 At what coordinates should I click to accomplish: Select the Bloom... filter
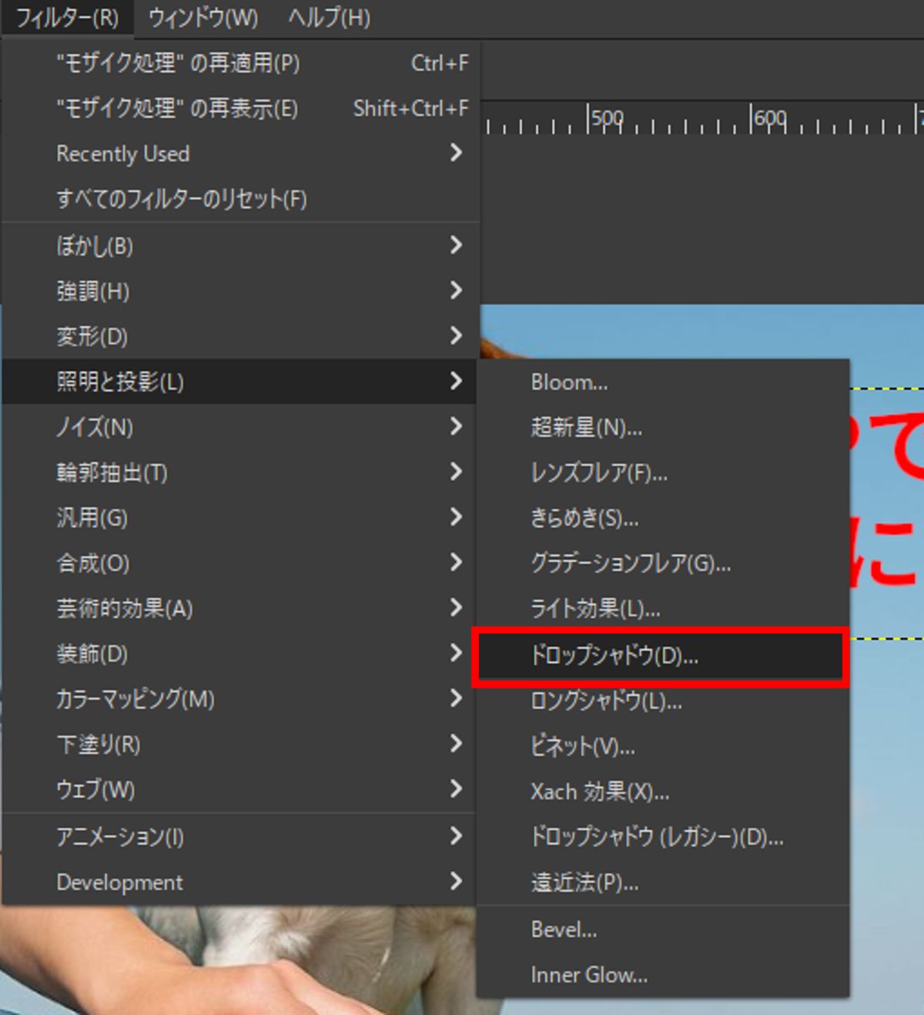569,382
